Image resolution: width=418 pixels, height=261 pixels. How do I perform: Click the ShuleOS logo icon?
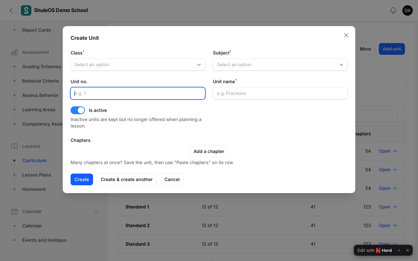pos(26,10)
